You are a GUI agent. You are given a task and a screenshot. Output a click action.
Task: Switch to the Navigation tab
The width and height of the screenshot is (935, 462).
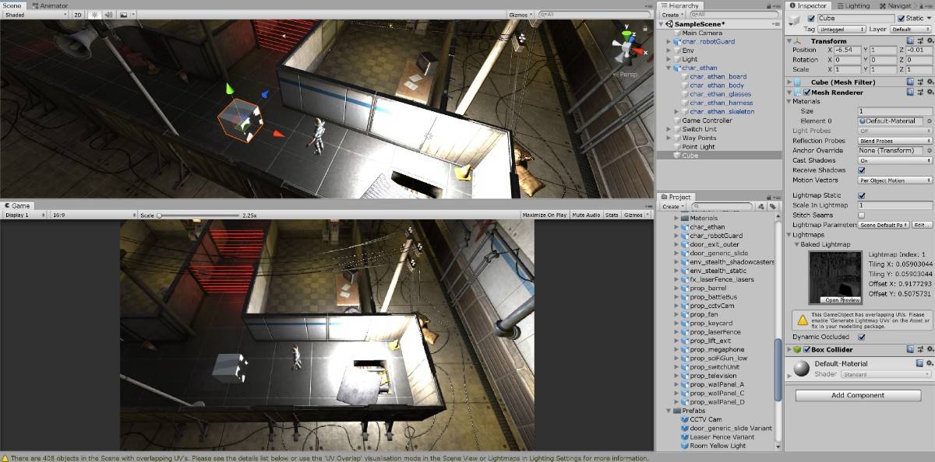[897, 5]
